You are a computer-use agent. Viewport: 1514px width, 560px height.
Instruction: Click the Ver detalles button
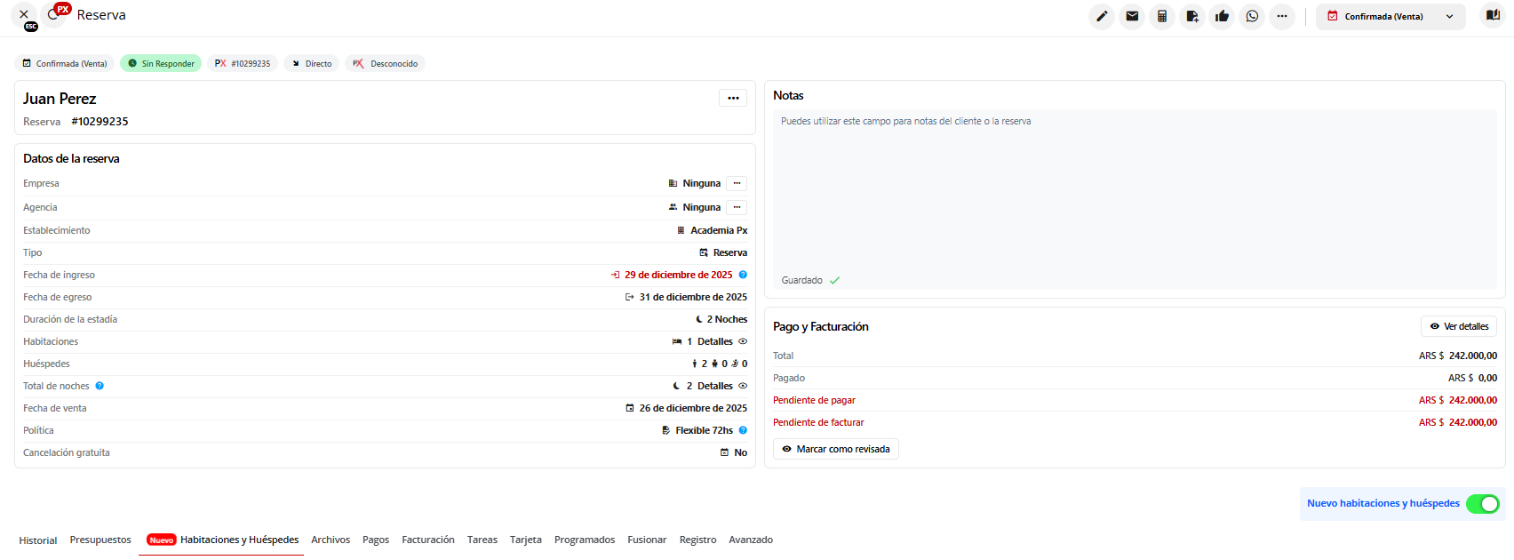1458,326
